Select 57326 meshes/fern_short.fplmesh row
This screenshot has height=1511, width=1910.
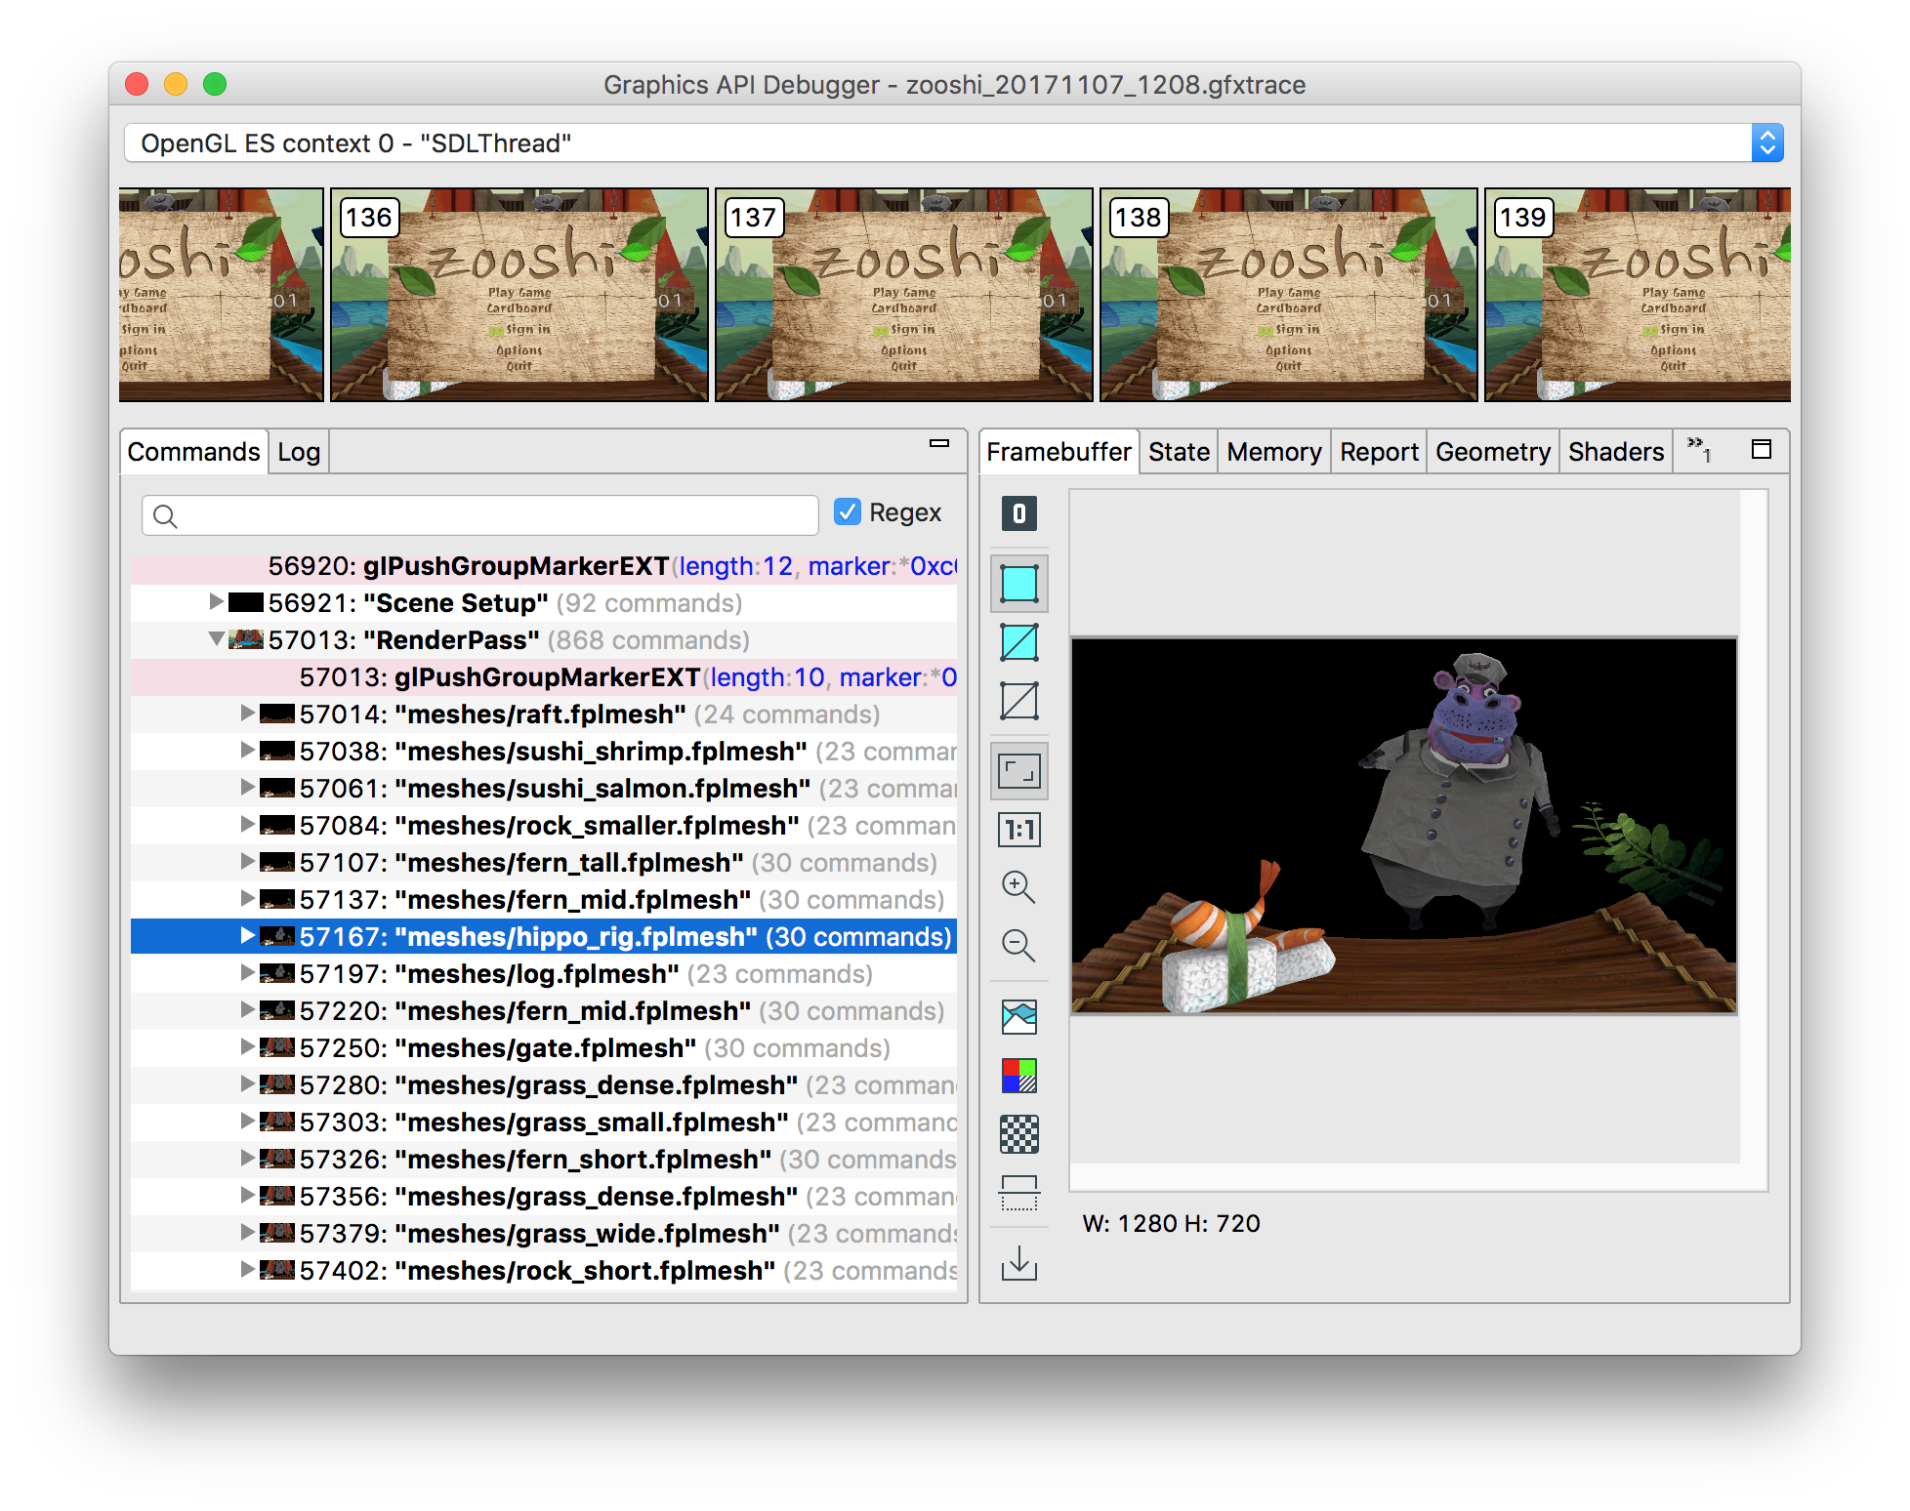click(544, 1160)
